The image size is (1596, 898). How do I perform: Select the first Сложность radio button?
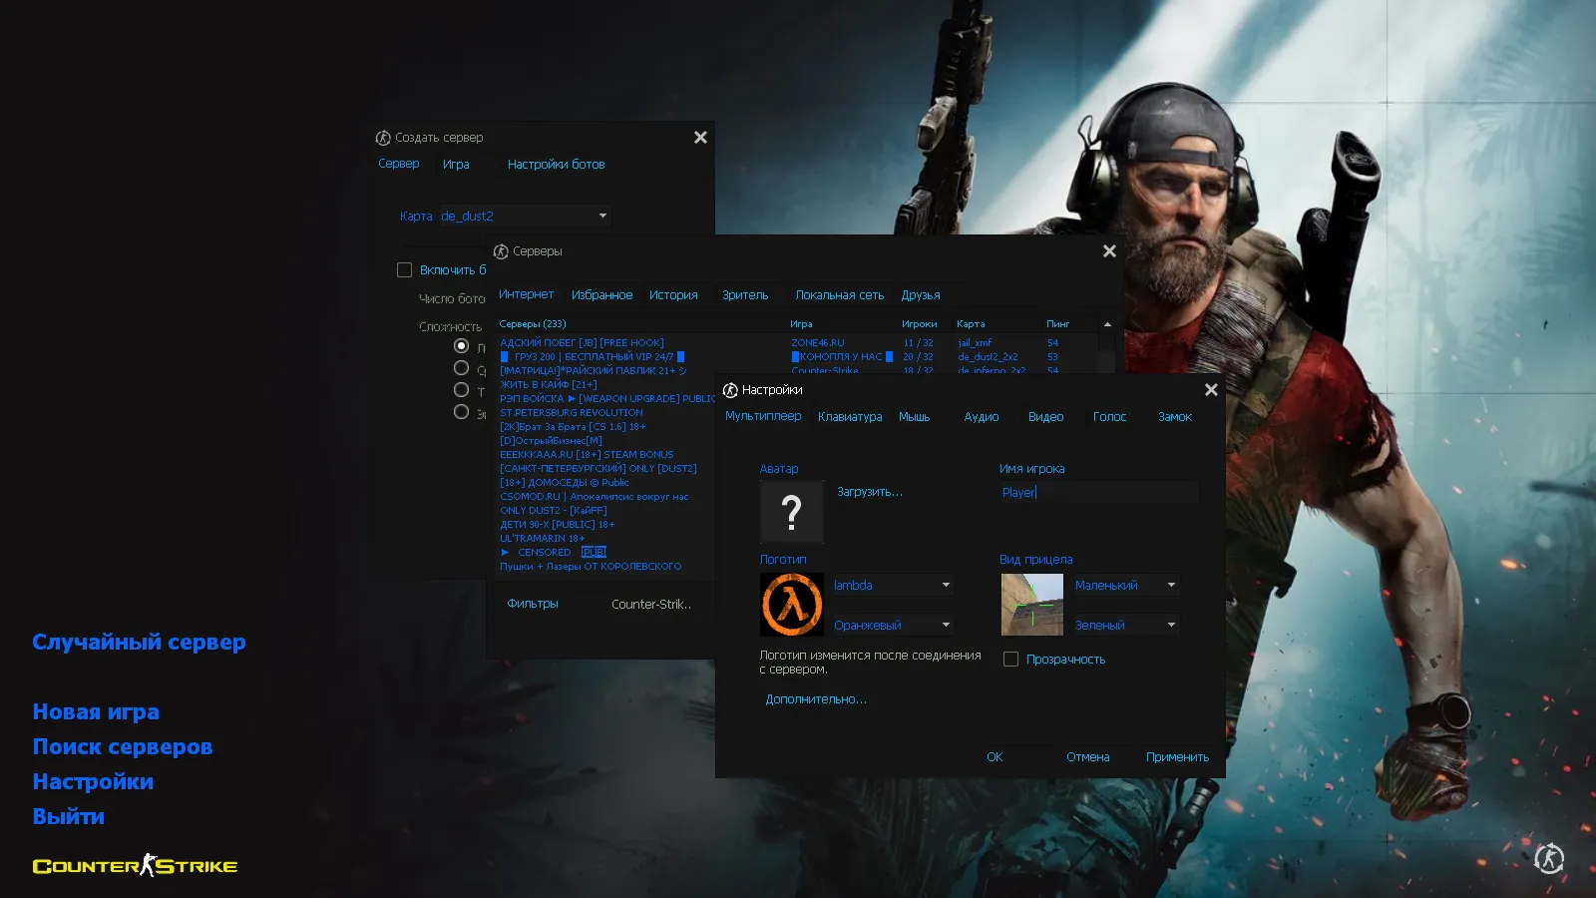click(x=461, y=346)
